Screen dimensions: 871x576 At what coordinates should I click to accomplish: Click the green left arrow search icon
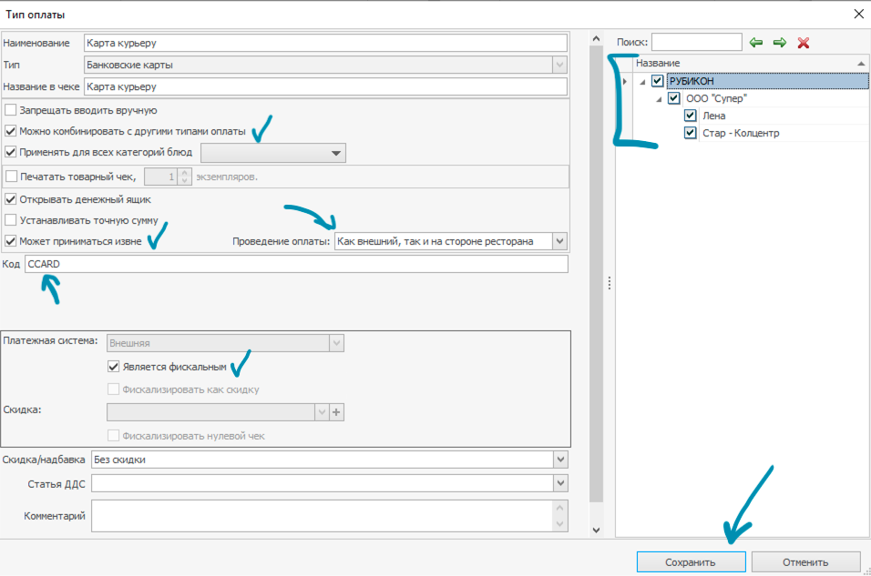click(756, 43)
